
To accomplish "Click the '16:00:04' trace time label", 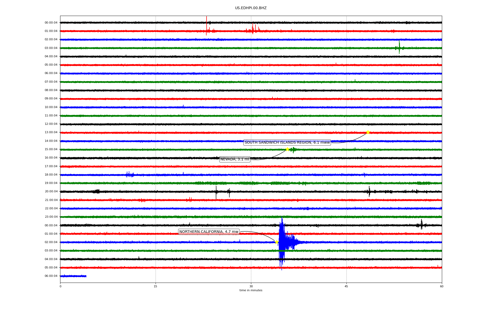I will (51, 158).
